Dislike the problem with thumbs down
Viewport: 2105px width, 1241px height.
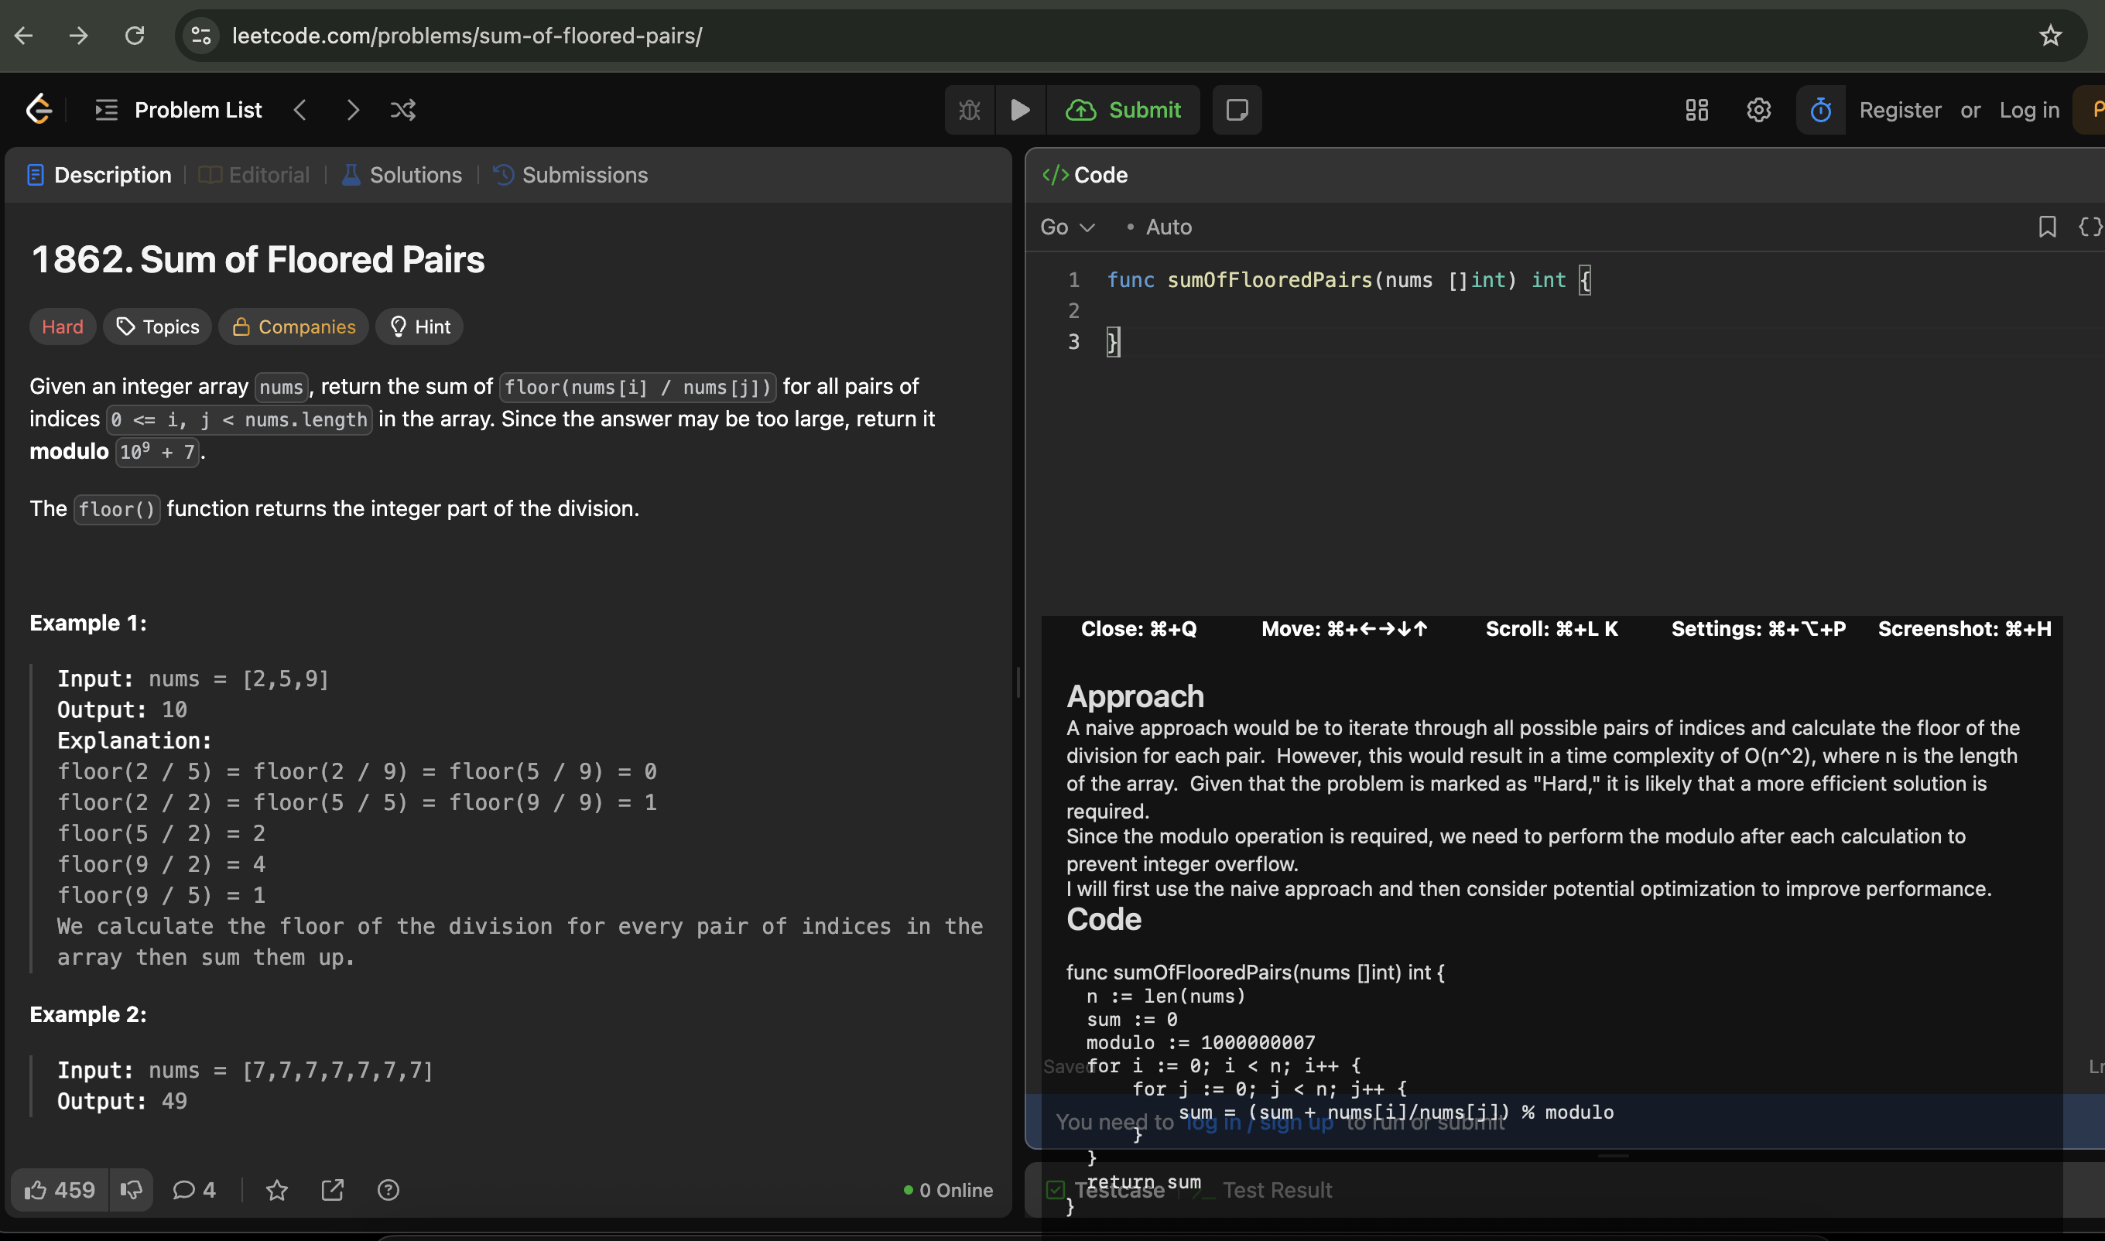click(131, 1189)
